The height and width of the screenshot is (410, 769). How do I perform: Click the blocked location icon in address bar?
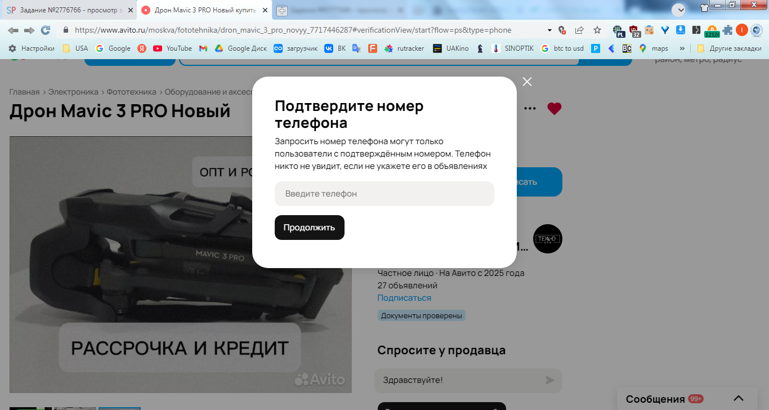(x=562, y=30)
